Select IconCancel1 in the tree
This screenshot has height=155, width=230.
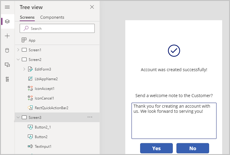[44, 98]
